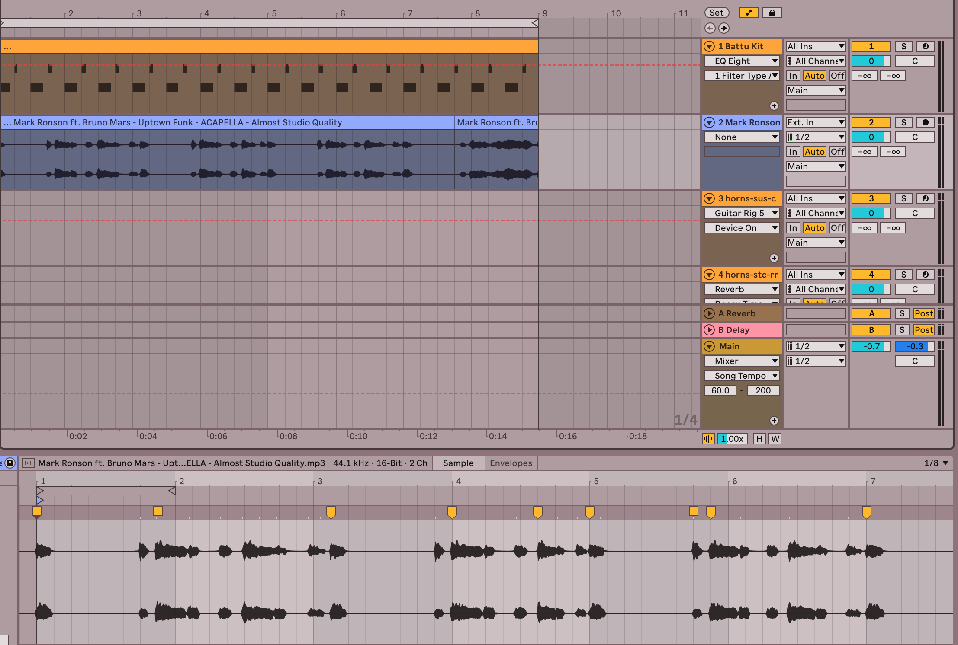Open the Ext. In input type dropdown
958x645 pixels.
tap(816, 122)
